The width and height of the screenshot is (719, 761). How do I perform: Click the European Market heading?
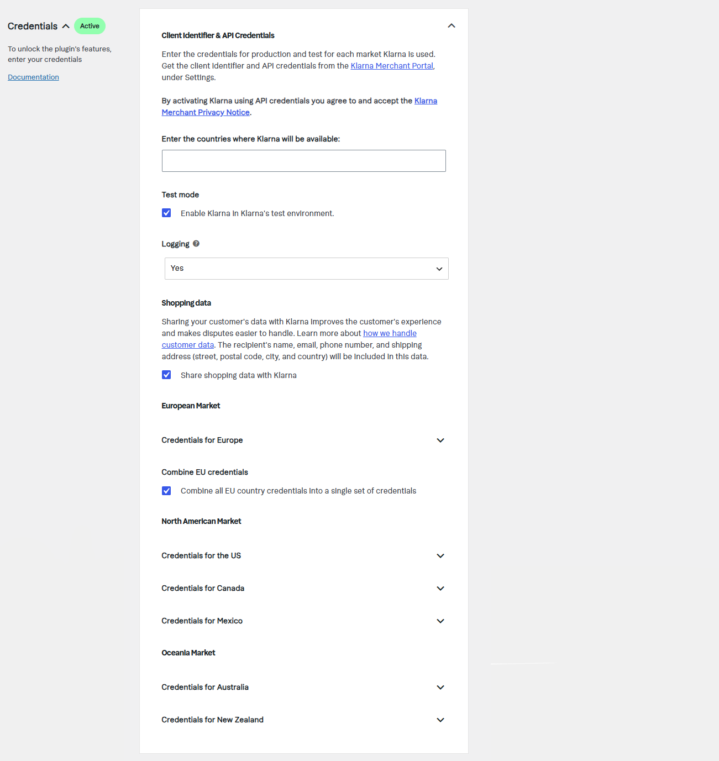pos(191,406)
